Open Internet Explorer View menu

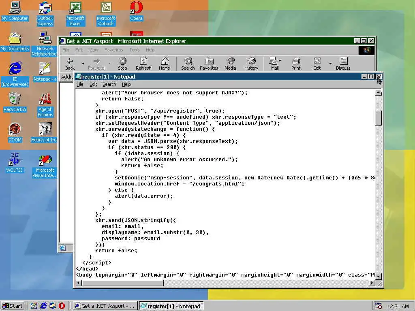[94, 50]
